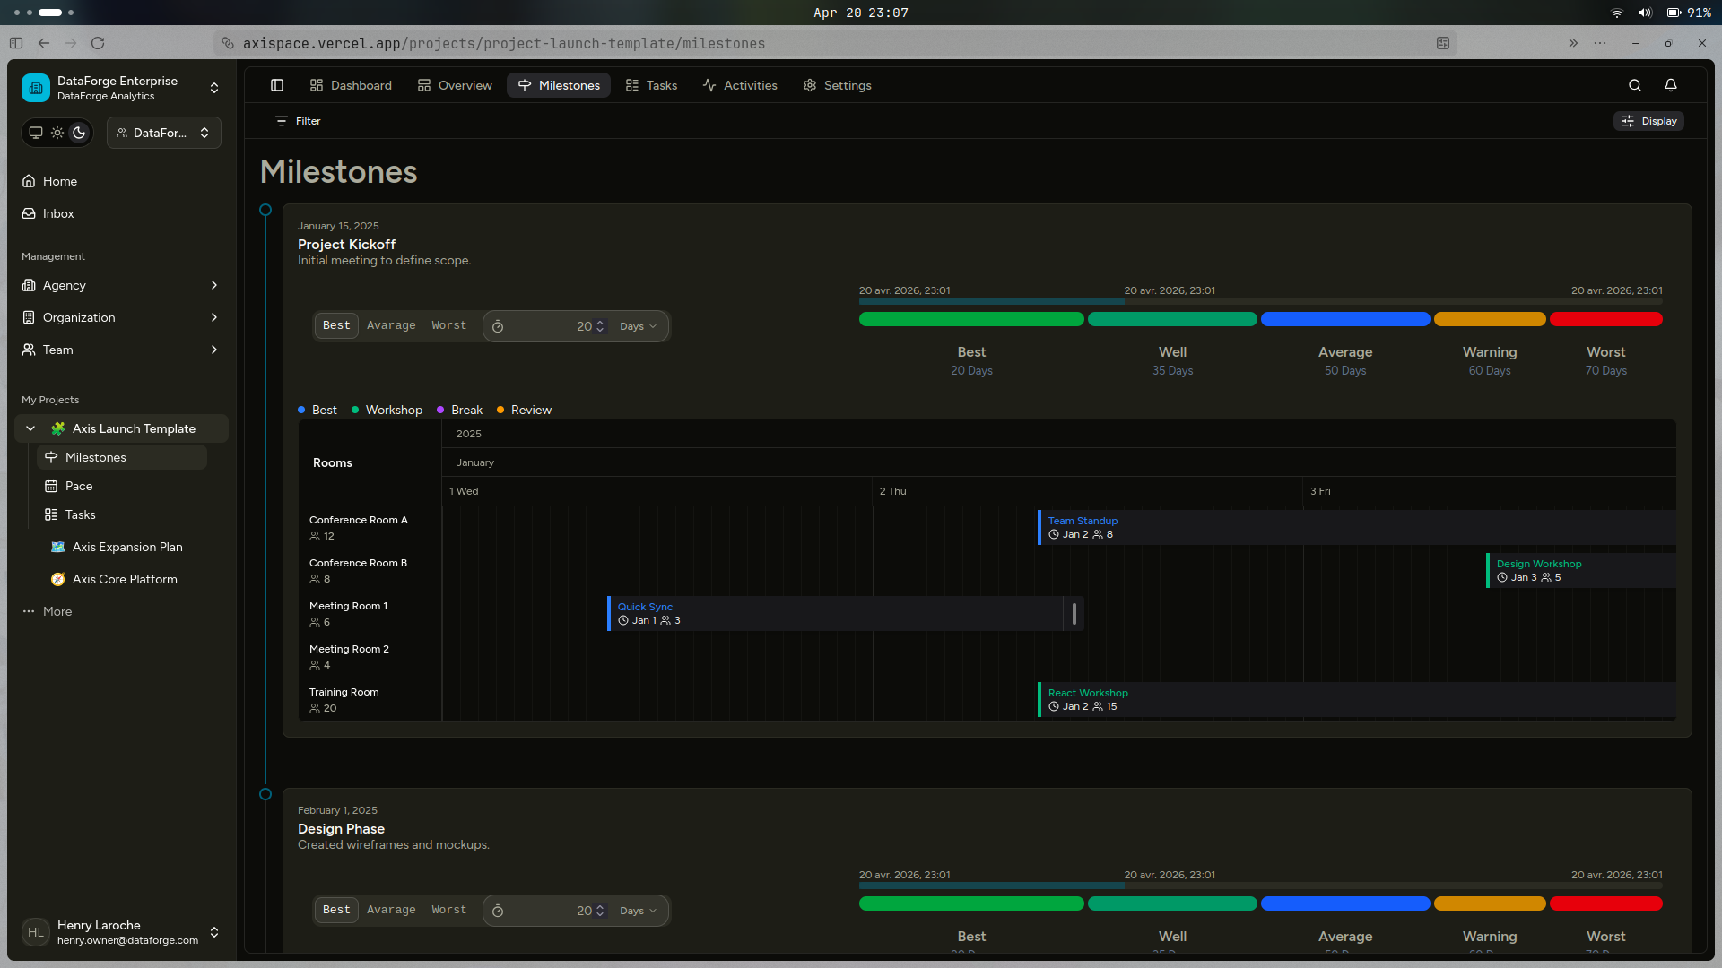This screenshot has width=1722, height=968.
Task: Select system theme monitor icon
Action: click(x=36, y=133)
